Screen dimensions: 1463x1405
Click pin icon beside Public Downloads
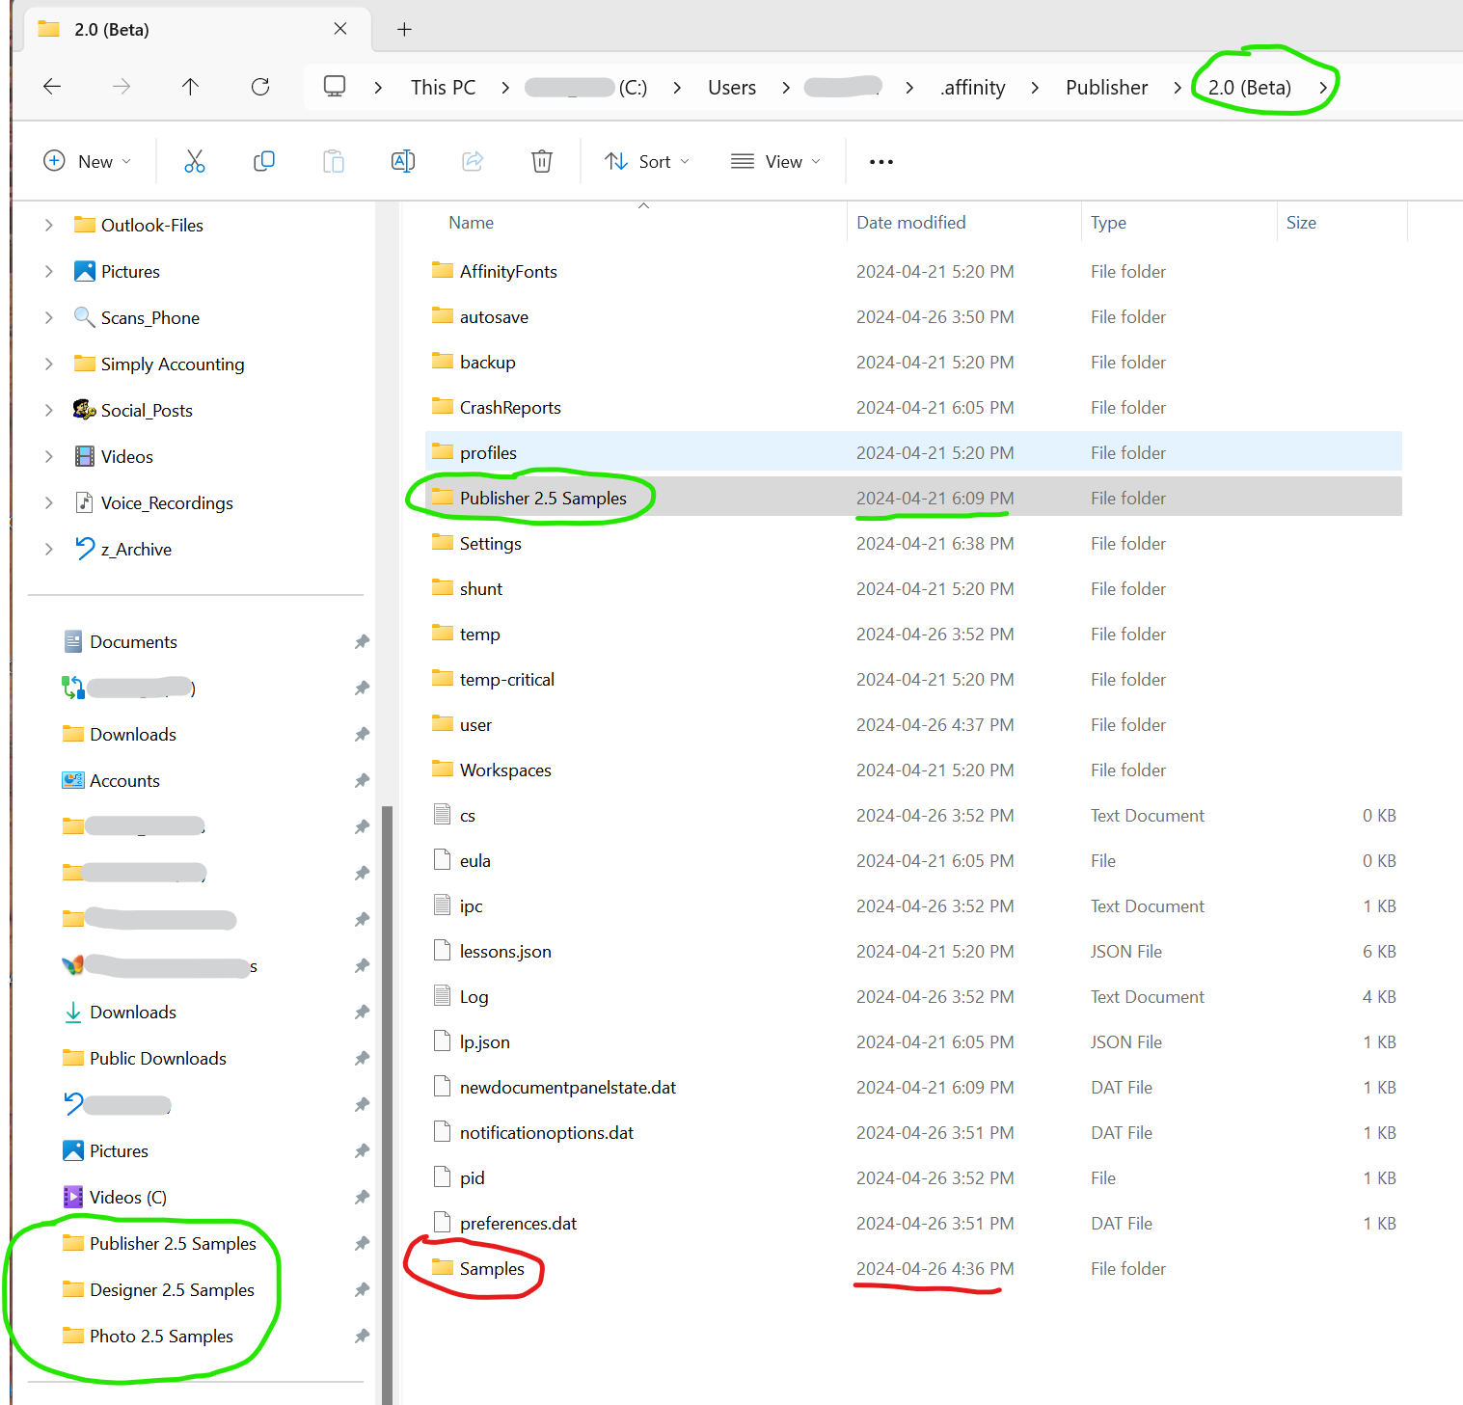pos(362,1058)
